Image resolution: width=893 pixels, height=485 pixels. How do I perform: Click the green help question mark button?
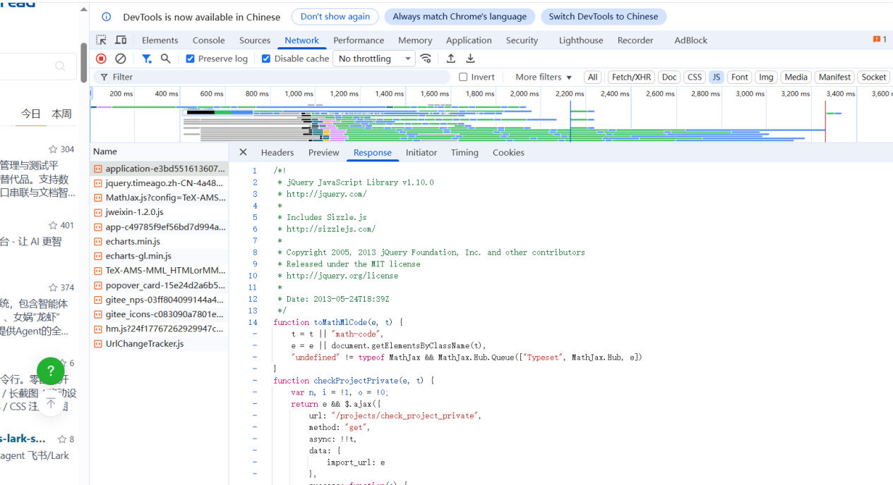51,371
